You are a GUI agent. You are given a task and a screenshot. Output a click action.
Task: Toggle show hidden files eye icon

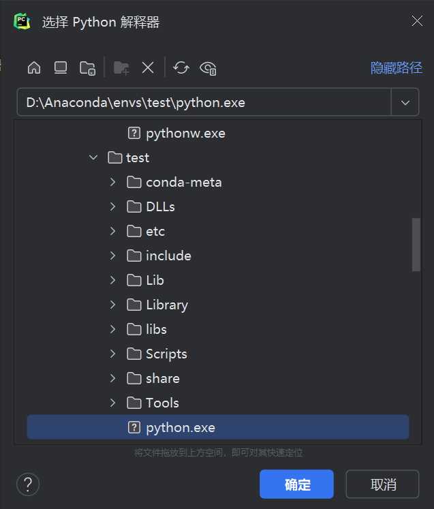pos(208,67)
